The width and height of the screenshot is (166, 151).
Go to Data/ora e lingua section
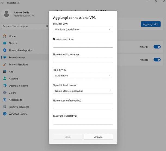[x=18, y=86]
